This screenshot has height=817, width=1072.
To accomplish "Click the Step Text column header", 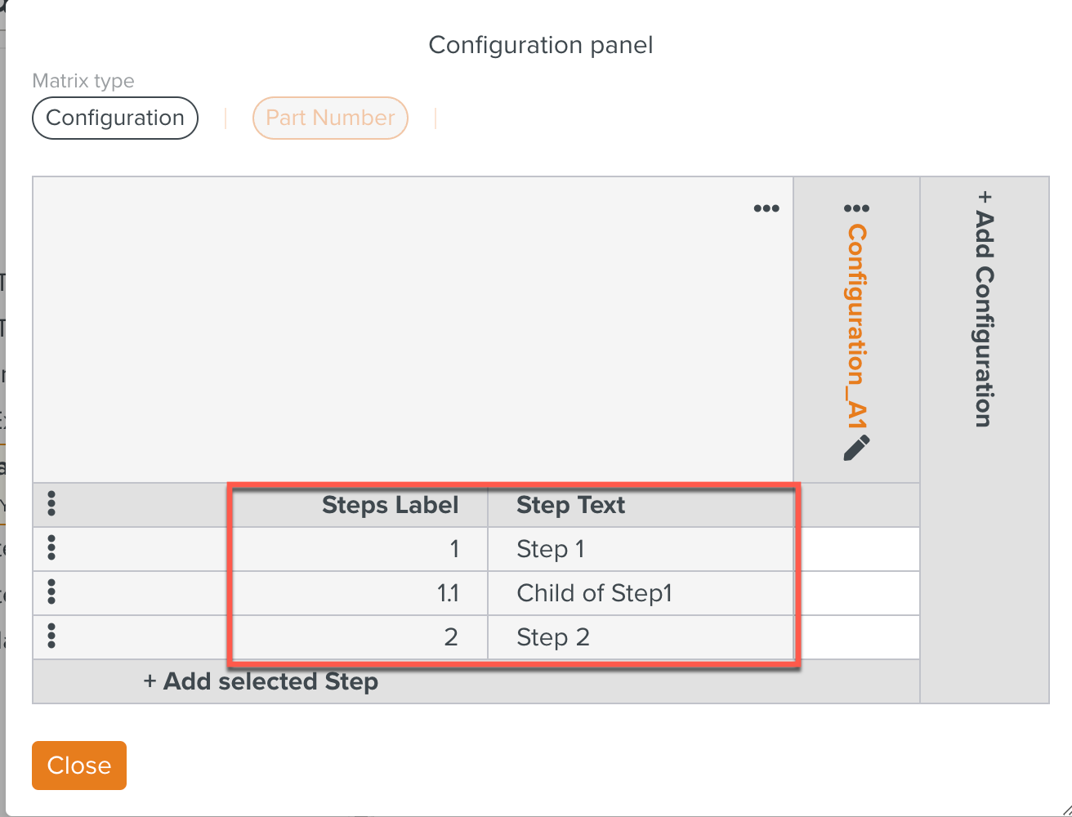I will (570, 505).
